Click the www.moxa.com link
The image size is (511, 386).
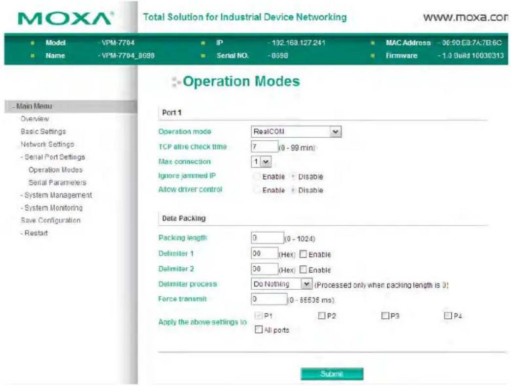point(466,17)
